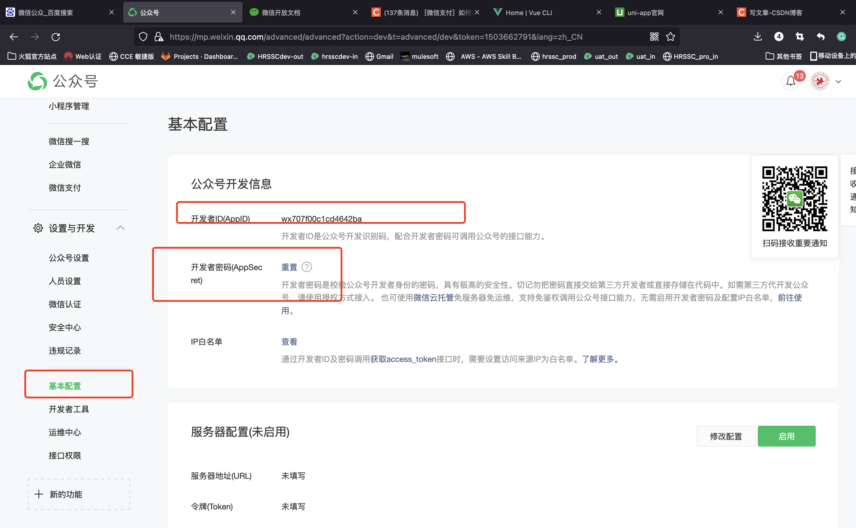Viewport: 856px width, 528px height.
Task: Open 运维中心 in the sidebar
Action: (65, 432)
